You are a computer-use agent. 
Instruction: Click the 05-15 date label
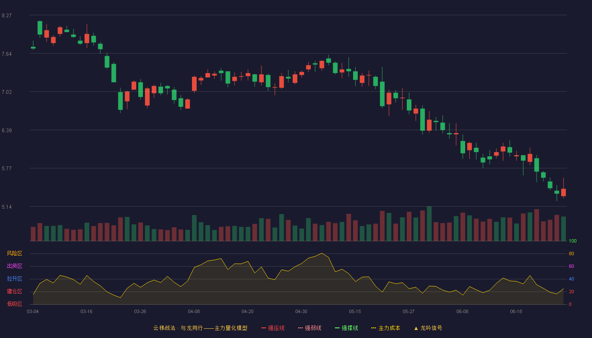pos(355,311)
